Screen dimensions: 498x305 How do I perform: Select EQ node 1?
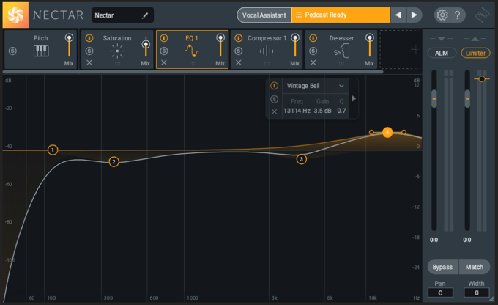tap(53, 150)
